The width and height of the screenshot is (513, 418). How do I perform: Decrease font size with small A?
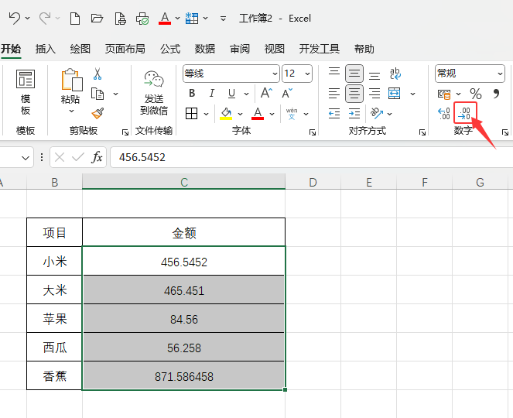(x=287, y=94)
